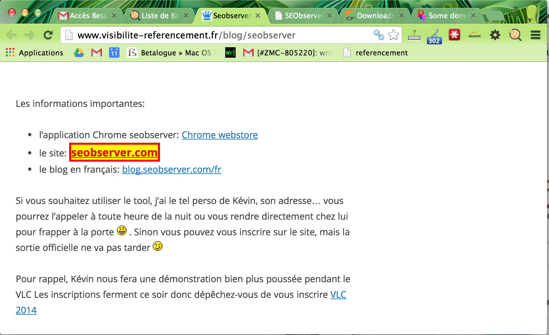Open the Majestic extension icon

point(475,35)
